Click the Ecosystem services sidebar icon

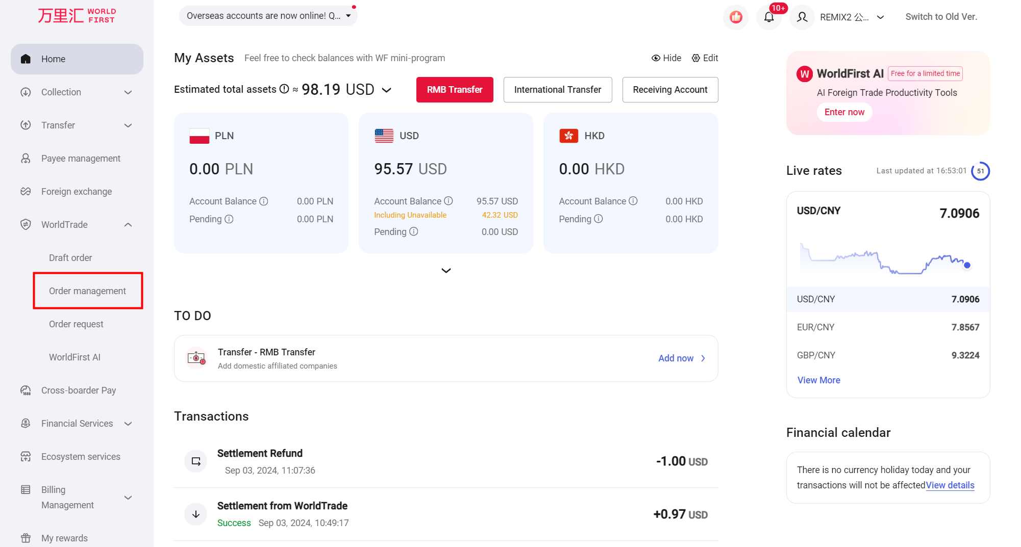(x=26, y=456)
